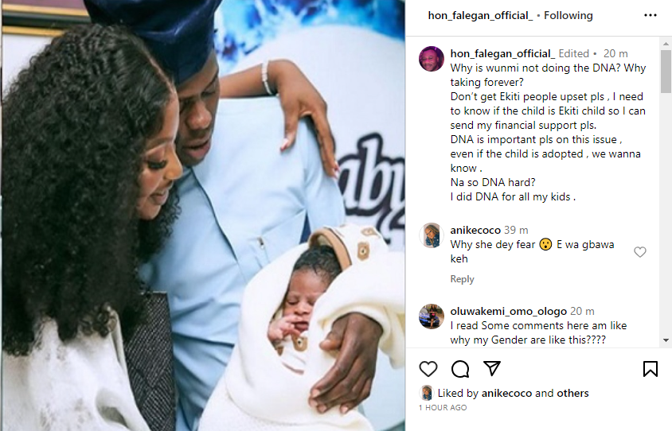Screen dimensions: 672x431
Task: Open the anikecoco username link in the comment
Action: tap(475, 231)
